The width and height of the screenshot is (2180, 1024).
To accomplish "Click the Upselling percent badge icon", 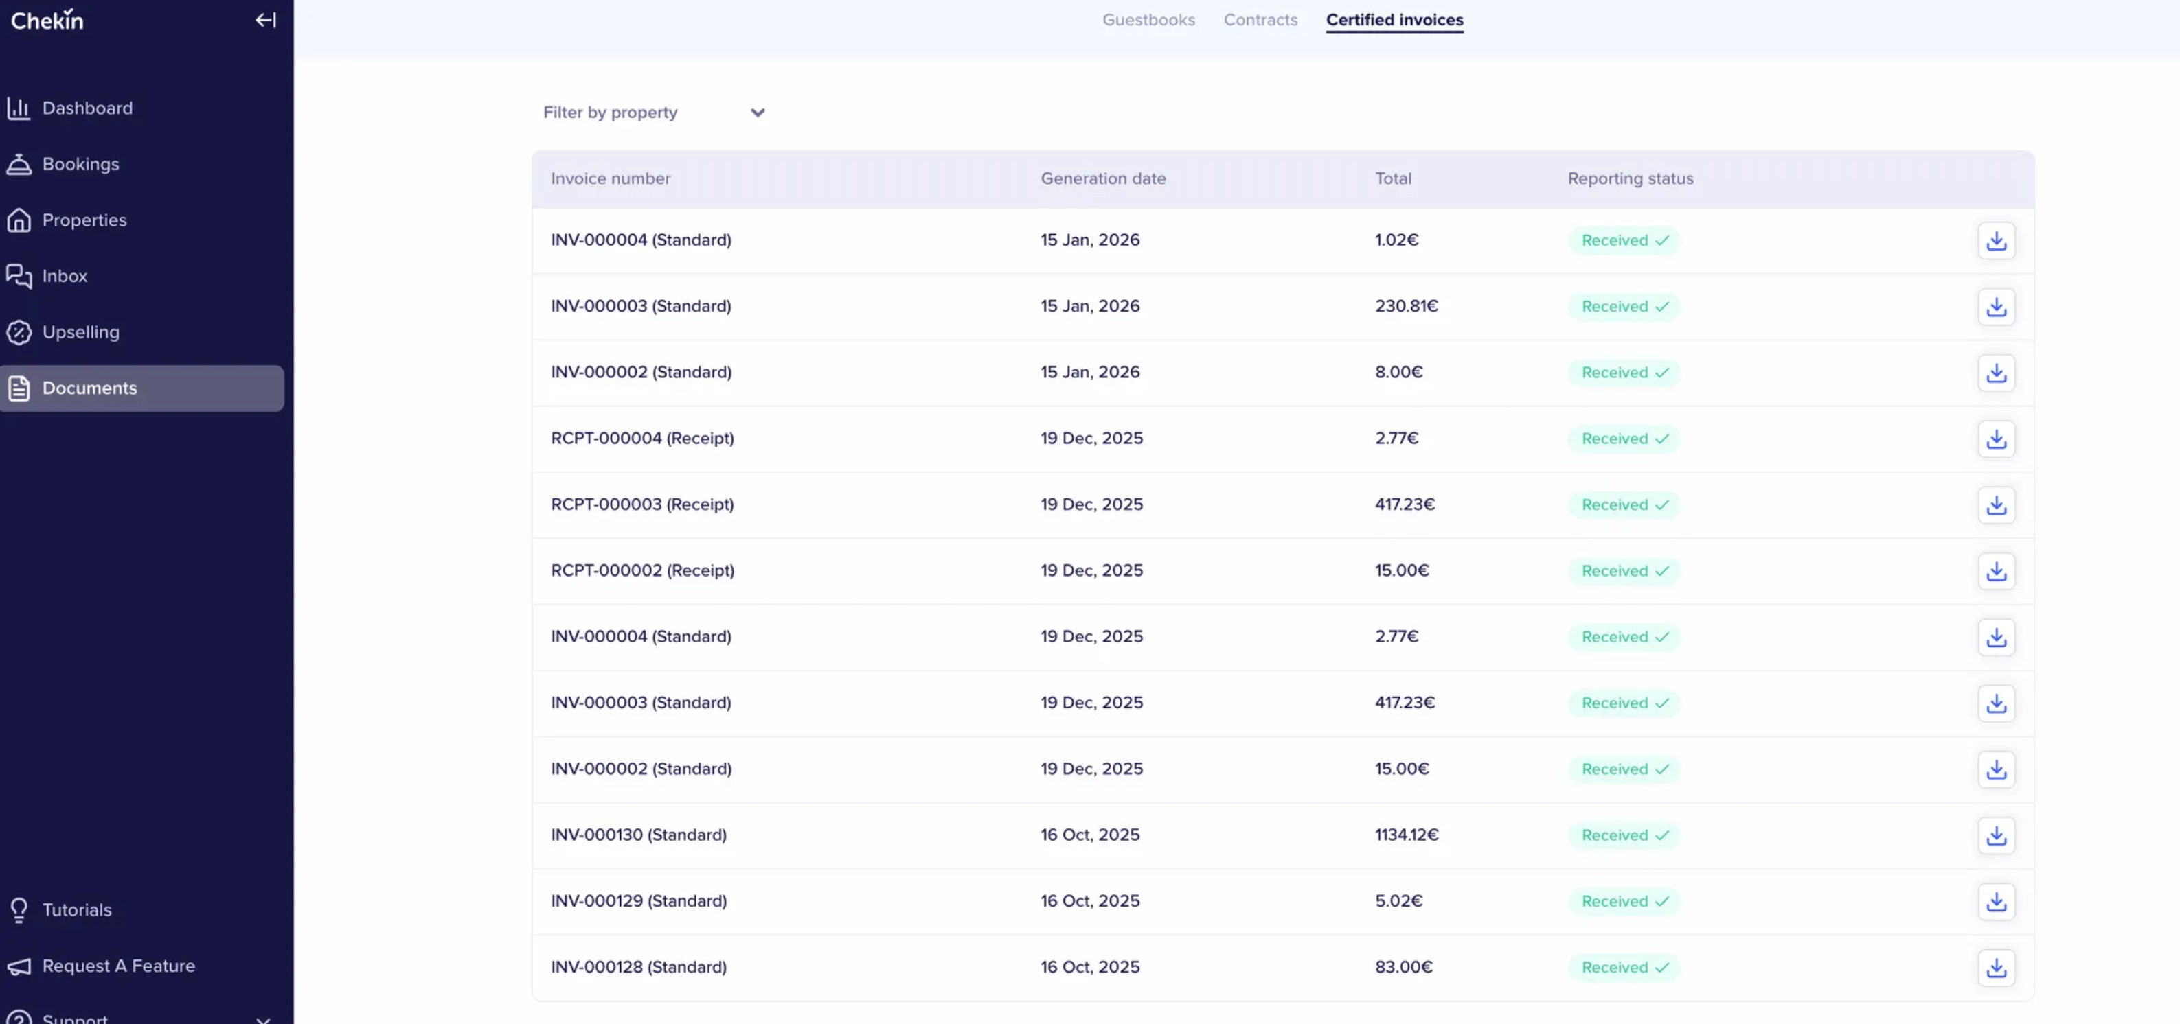I will click(x=19, y=332).
